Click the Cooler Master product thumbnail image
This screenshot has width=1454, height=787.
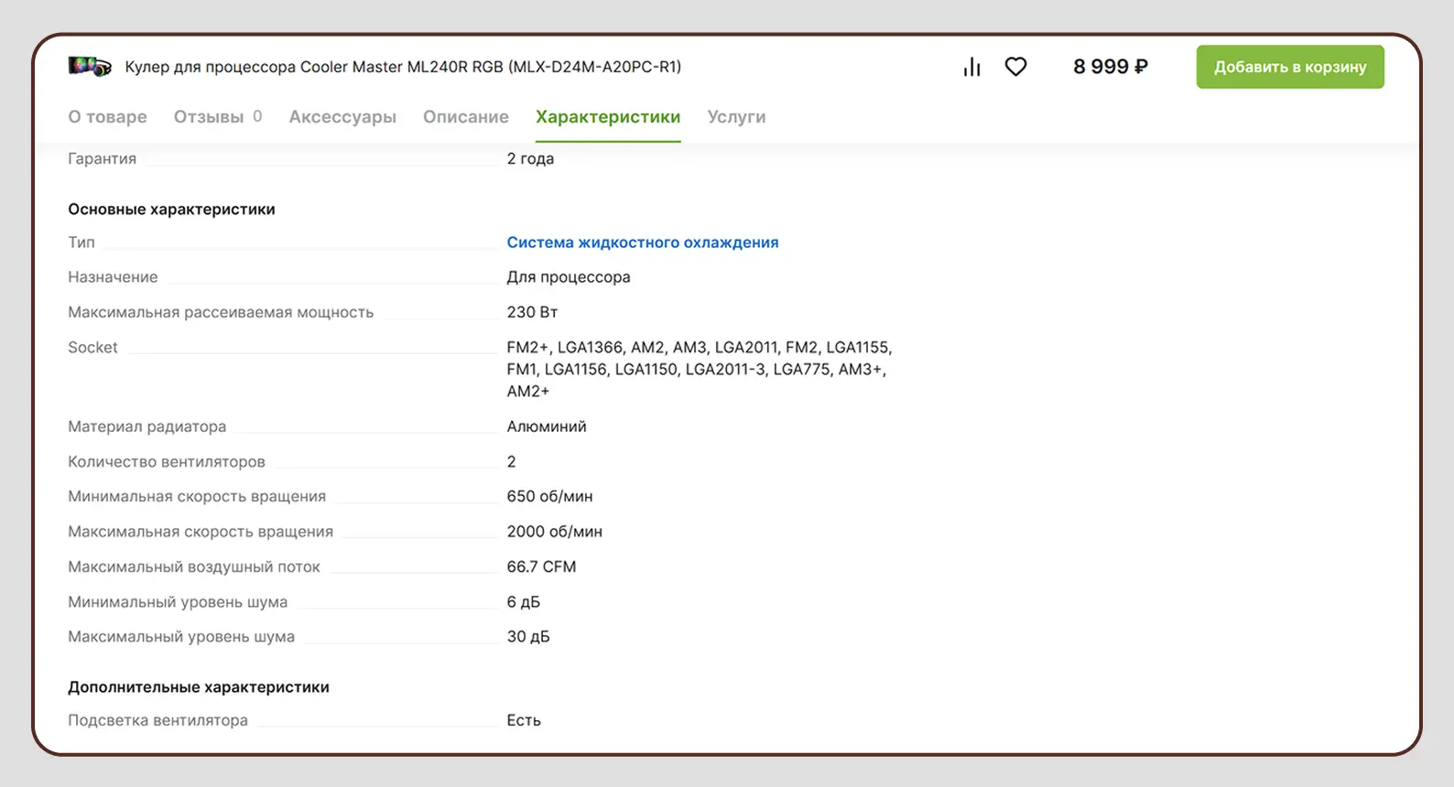(x=90, y=67)
